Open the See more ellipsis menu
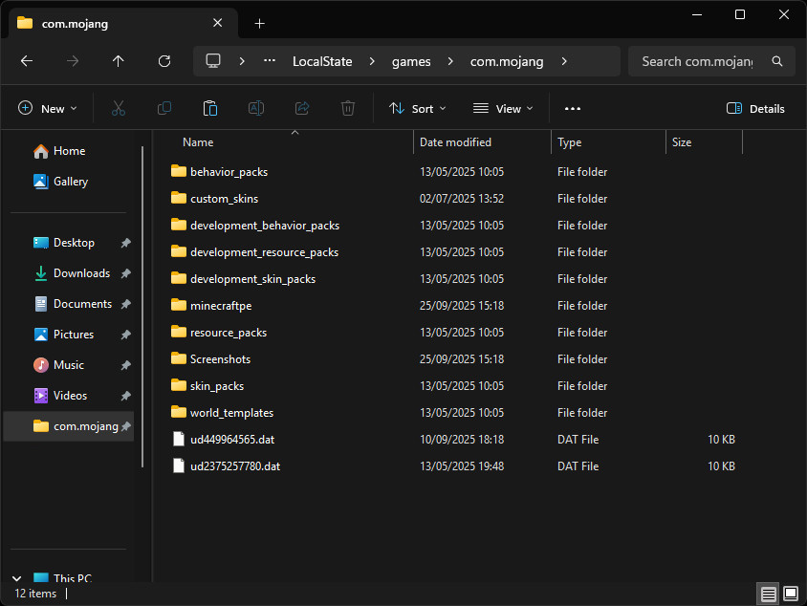This screenshot has width=807, height=606. (573, 109)
